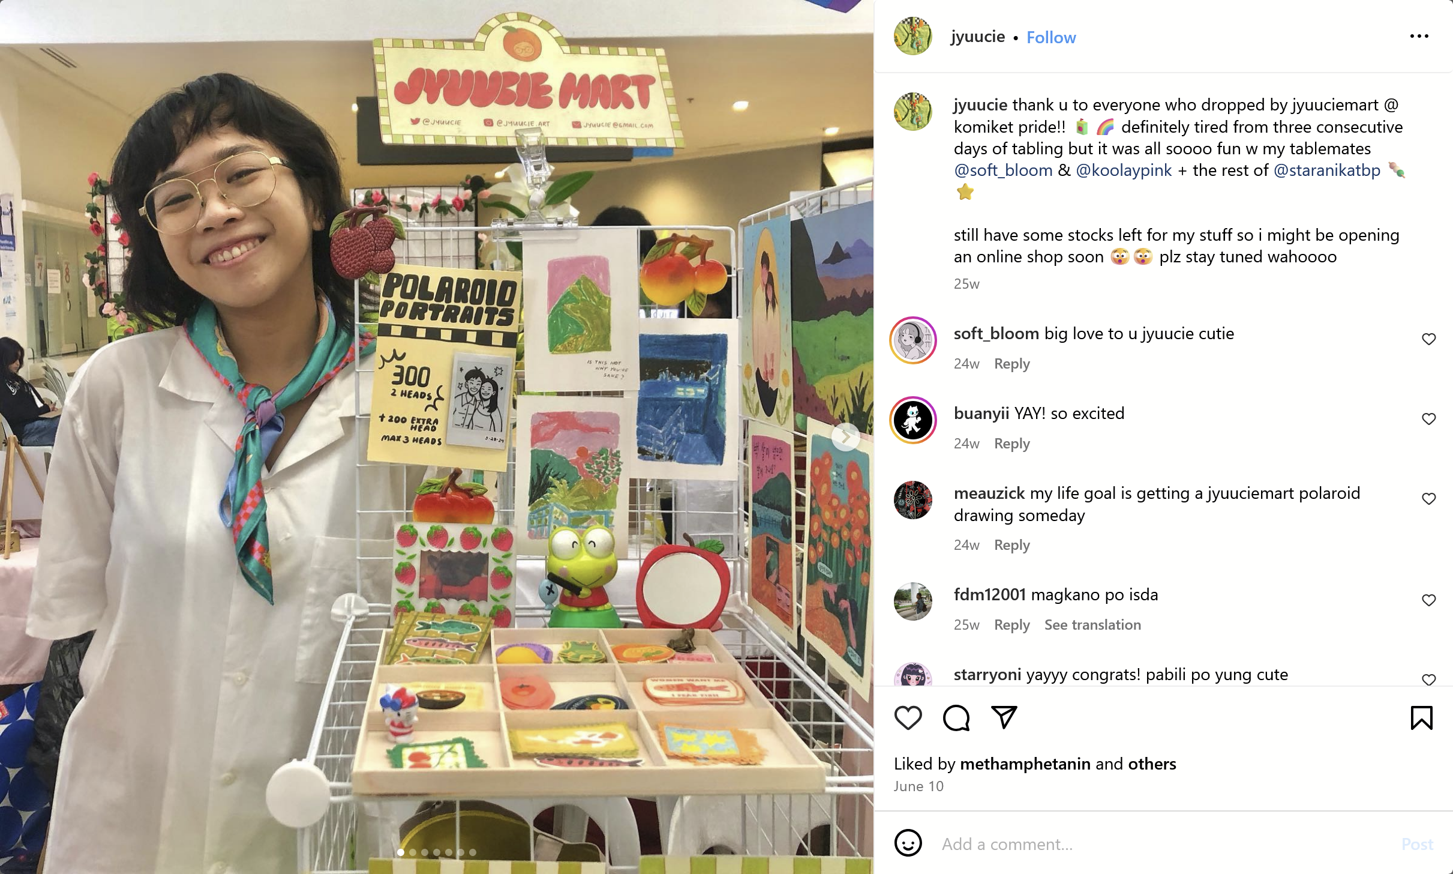Image resolution: width=1453 pixels, height=874 pixels.
Task: Visit @staranikatbp profile mention
Action: pyautogui.click(x=1326, y=170)
